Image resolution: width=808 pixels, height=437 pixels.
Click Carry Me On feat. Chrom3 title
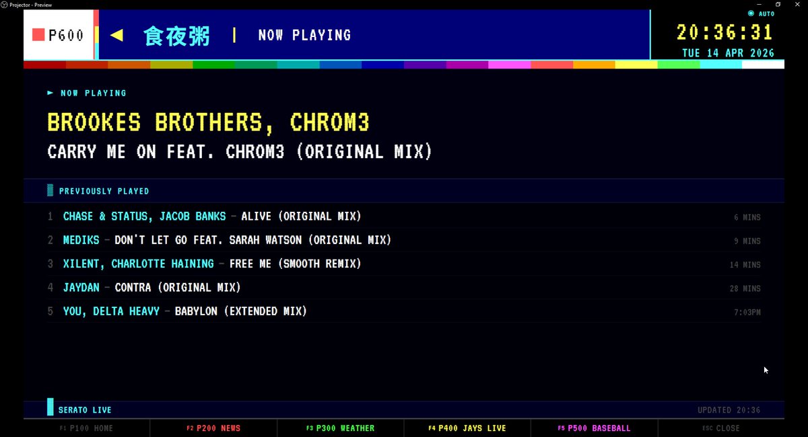coord(240,152)
